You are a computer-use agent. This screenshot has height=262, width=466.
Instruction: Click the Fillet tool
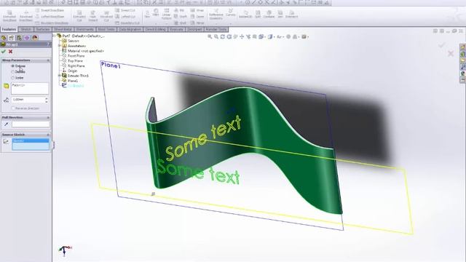[x=156, y=12]
